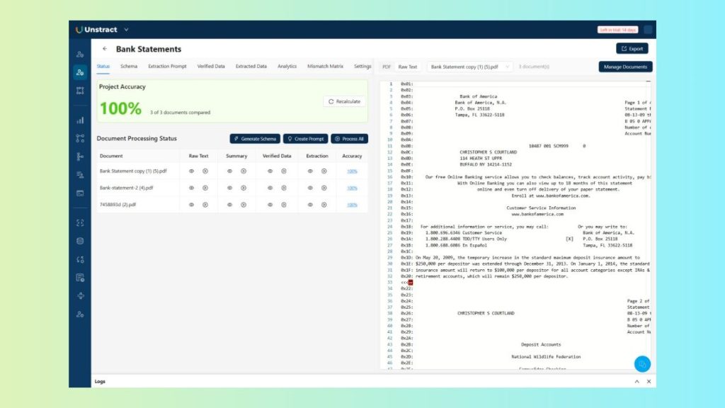Viewport: 725px width, 408px height.
Task: Open the document selector dropdown
Action: coord(469,67)
